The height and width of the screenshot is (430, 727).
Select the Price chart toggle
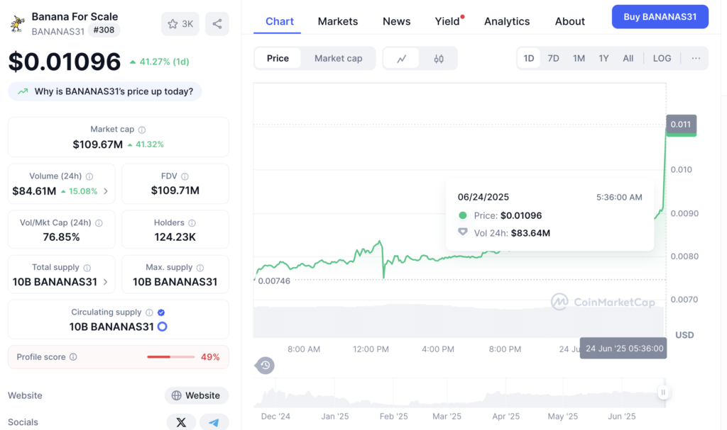(278, 58)
